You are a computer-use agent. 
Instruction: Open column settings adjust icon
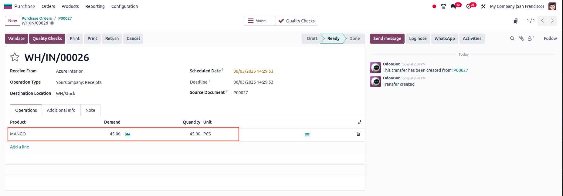pos(360,122)
